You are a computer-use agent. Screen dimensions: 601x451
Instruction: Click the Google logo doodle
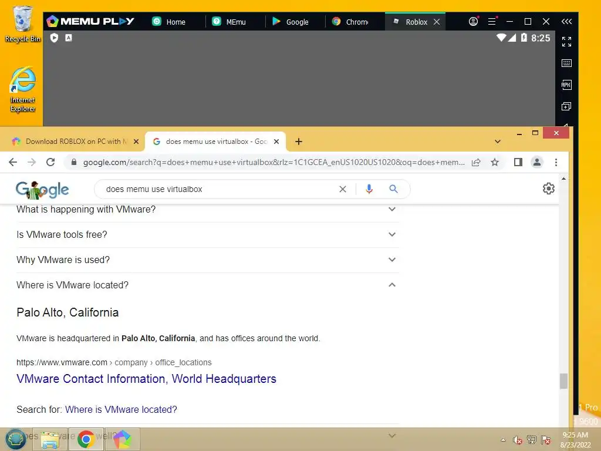pyautogui.click(x=42, y=190)
